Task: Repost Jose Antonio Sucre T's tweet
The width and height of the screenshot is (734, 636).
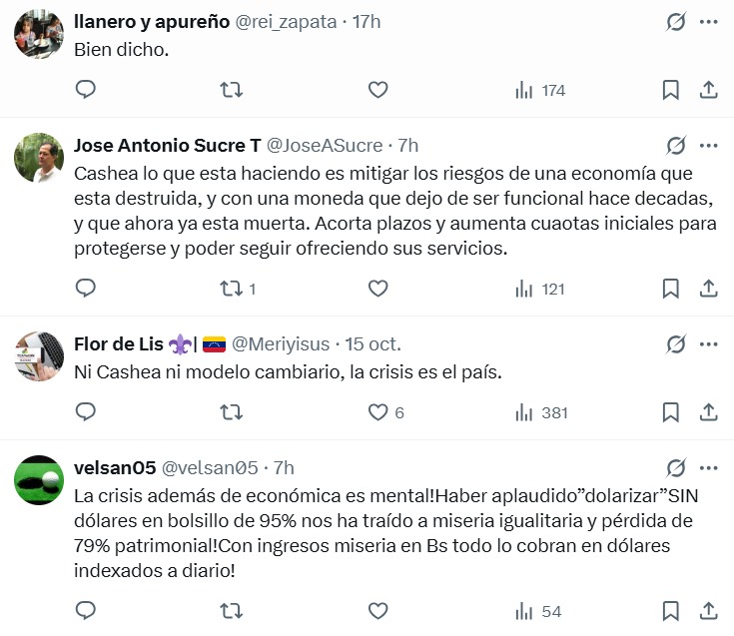Action: pos(231,289)
